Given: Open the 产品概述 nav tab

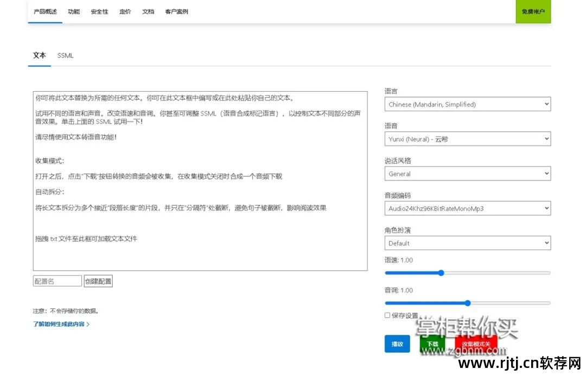Looking at the screenshot, I should tap(45, 11).
